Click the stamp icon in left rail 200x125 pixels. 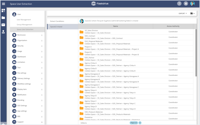3,32
